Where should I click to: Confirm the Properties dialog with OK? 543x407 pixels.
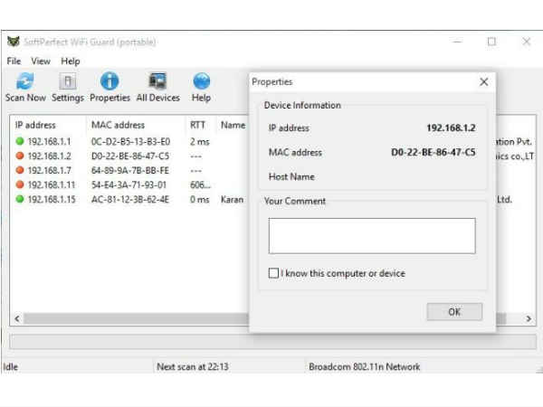pos(454,312)
